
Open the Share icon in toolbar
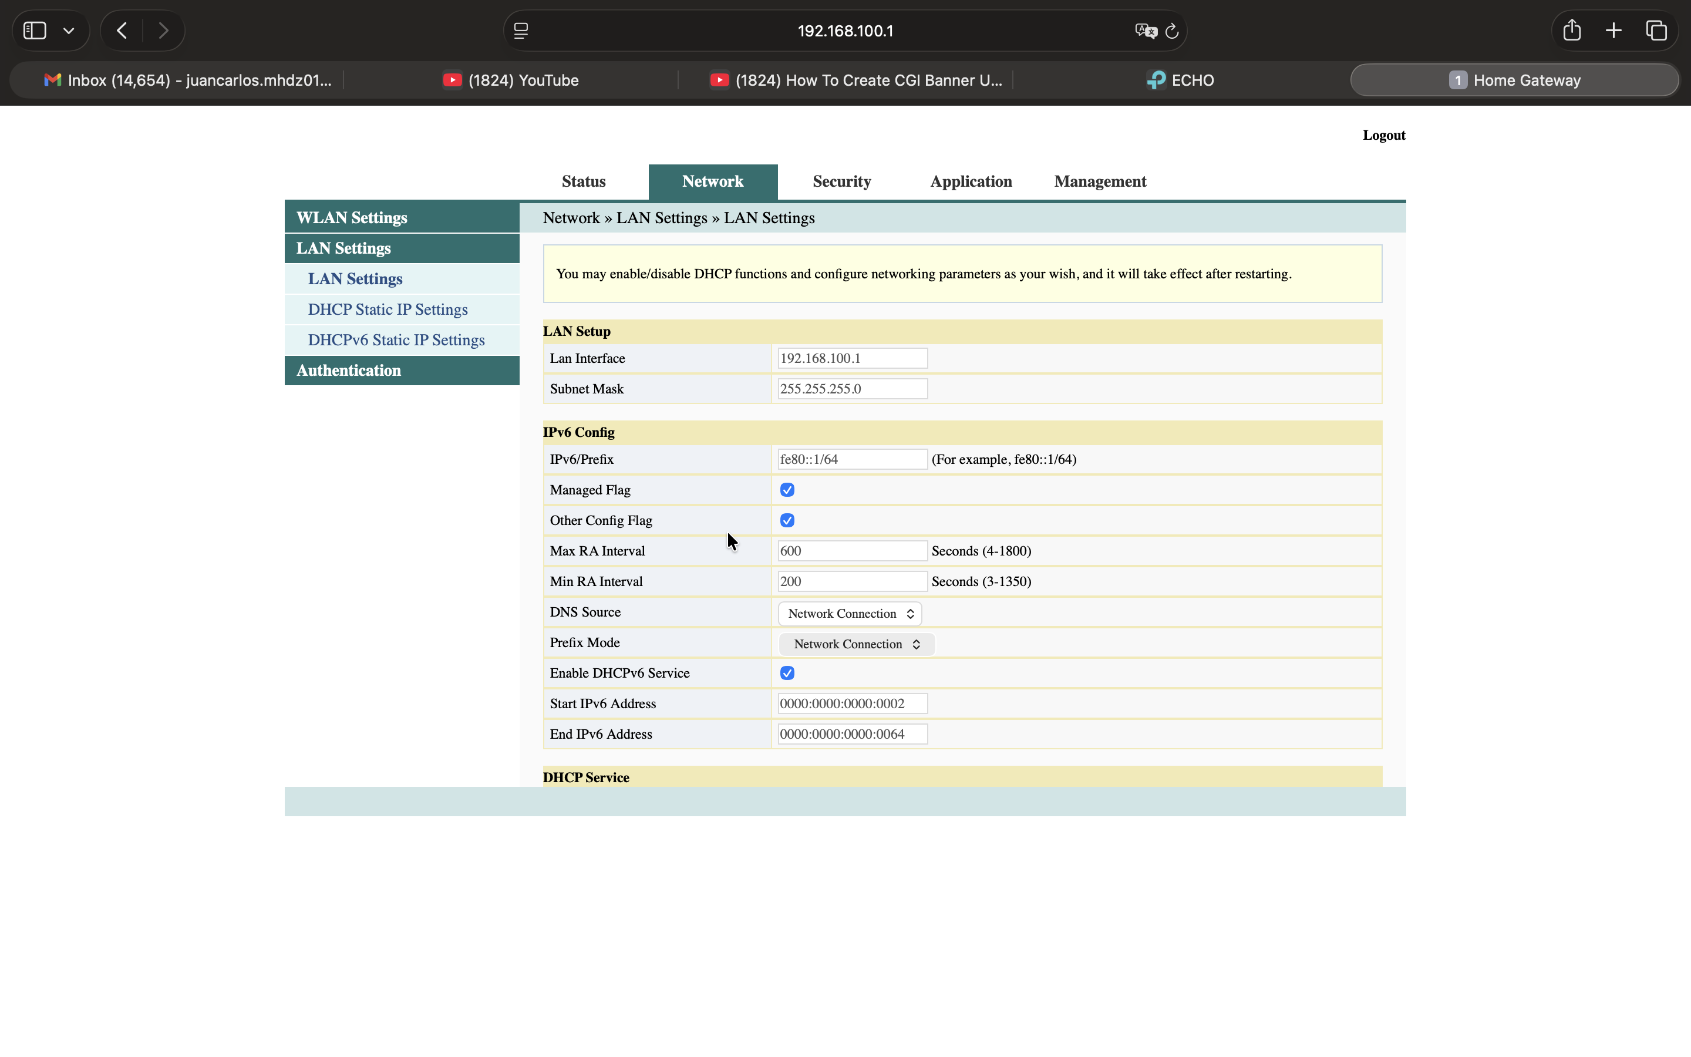1571,31
